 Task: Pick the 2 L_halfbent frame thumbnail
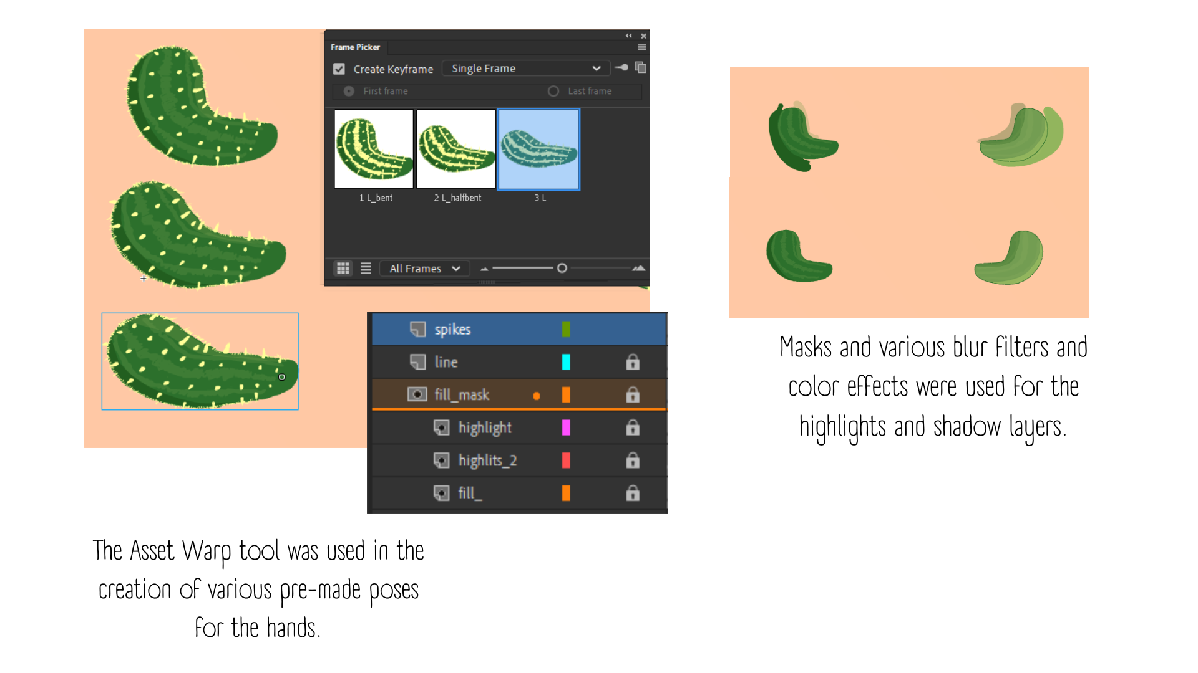tap(456, 149)
